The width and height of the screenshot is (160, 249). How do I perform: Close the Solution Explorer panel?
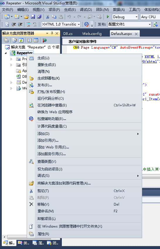tap(57, 33)
